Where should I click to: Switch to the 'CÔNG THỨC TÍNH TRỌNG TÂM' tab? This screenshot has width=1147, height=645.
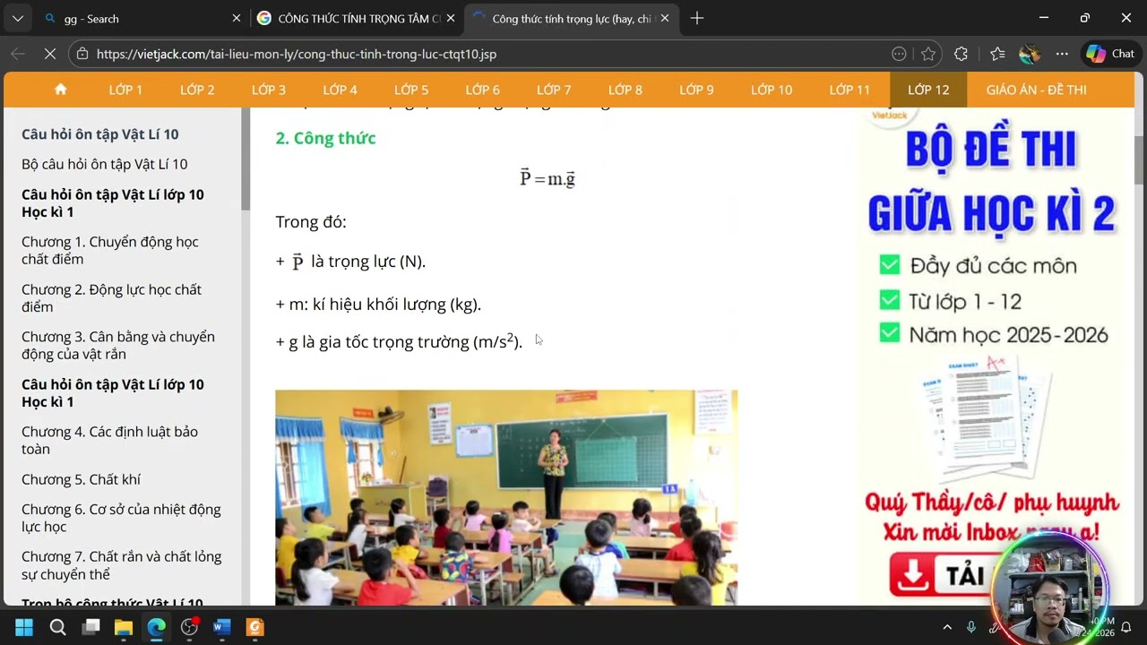(x=355, y=18)
